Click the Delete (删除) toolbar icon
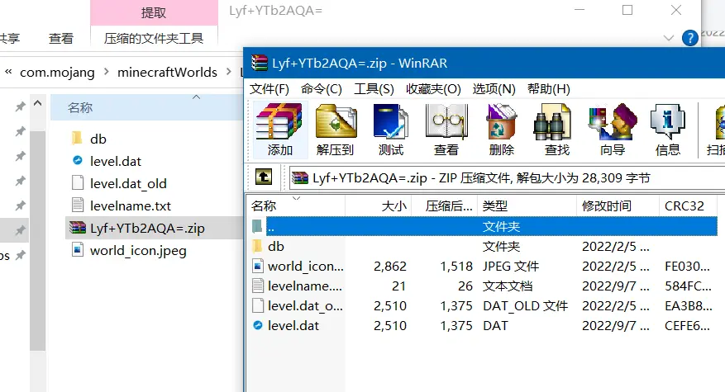 click(x=501, y=122)
